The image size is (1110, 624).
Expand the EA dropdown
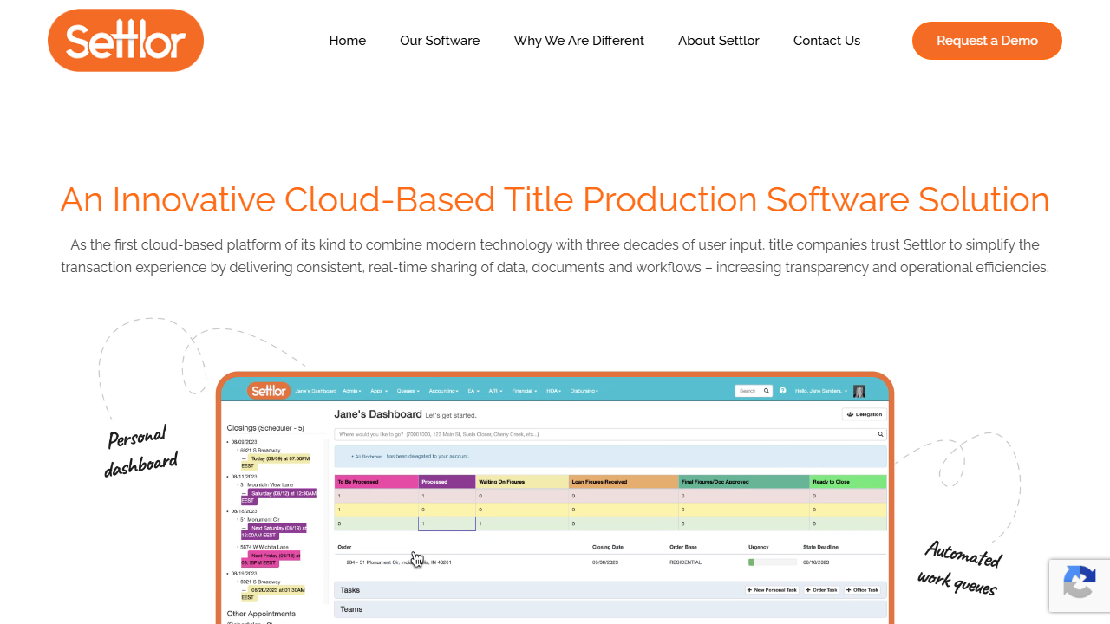click(473, 391)
